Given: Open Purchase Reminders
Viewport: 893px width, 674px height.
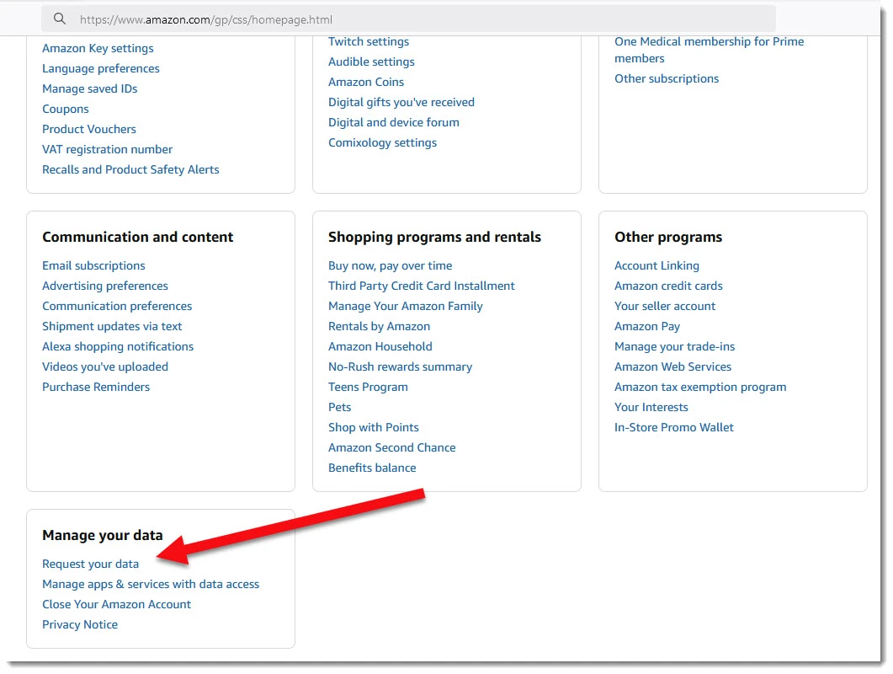Looking at the screenshot, I should click(96, 388).
